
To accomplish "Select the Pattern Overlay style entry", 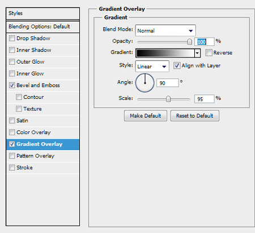I will coord(42,156).
